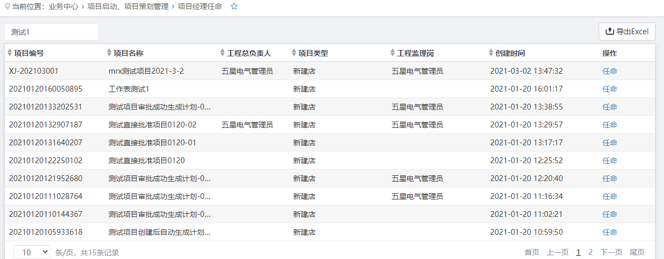664x259 pixels.
Task: Click timestamp 2021-01-20 12:20:40
Action: [527, 178]
